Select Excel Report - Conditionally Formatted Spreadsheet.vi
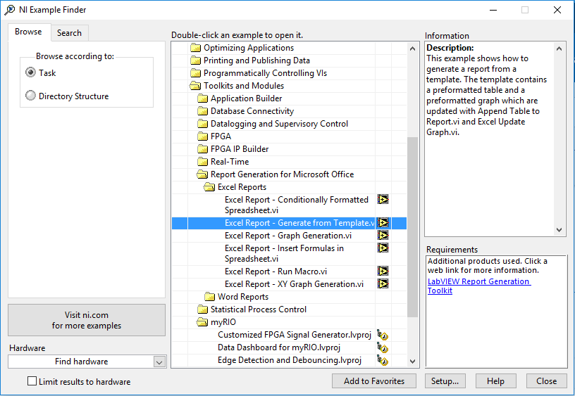This screenshot has height=396, width=575. click(x=296, y=205)
